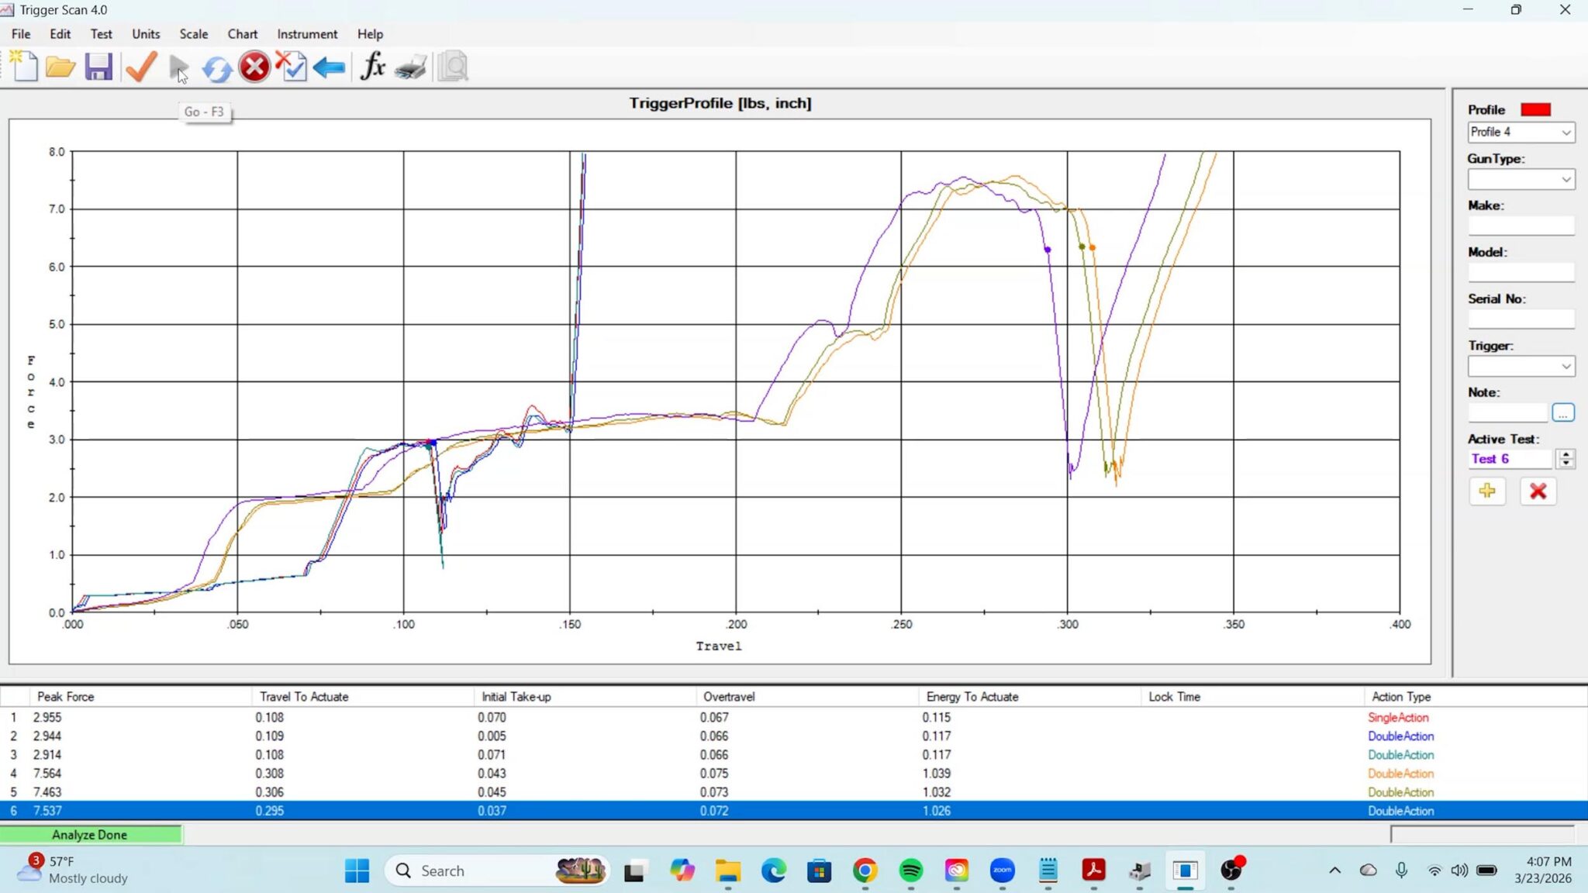The width and height of the screenshot is (1588, 893).
Task: Click the Note input field
Action: pos(1508,413)
